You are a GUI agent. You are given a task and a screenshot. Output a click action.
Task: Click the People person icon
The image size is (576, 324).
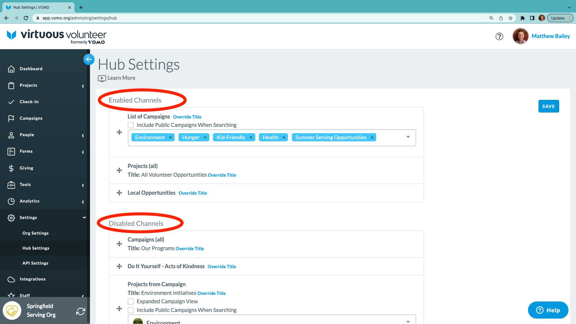pyautogui.click(x=11, y=135)
